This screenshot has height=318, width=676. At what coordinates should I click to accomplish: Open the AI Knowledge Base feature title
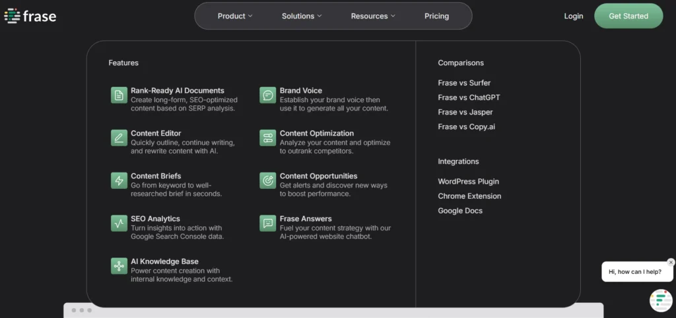[x=164, y=261]
